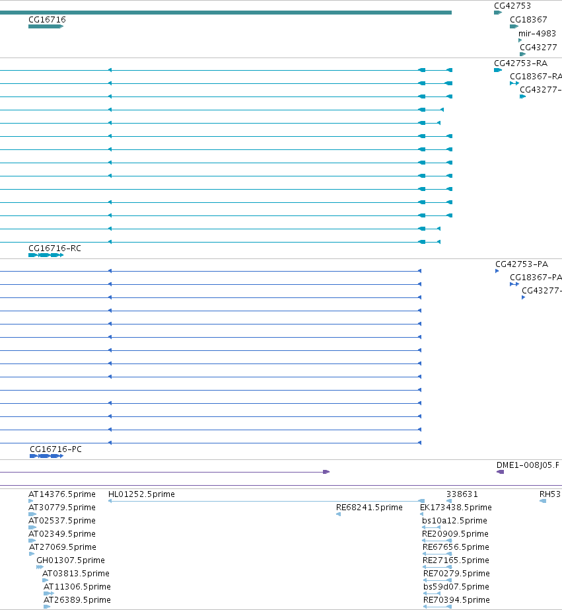Select the HL01252.5prime EST label
The width and height of the screenshot is (562, 610).
tap(141, 494)
